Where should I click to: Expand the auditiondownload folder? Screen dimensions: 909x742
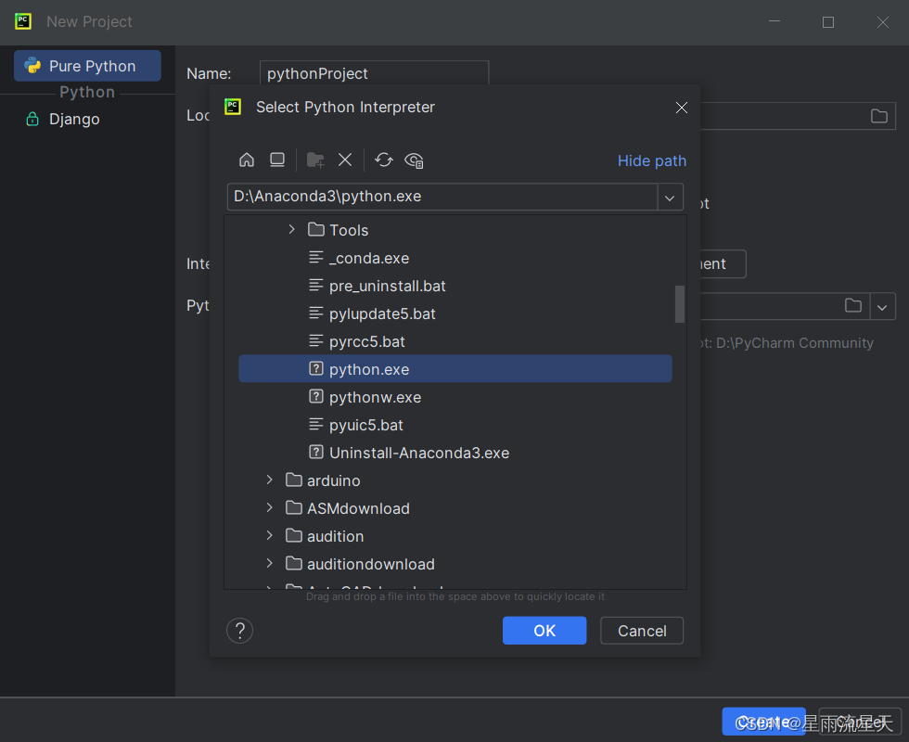coord(270,564)
